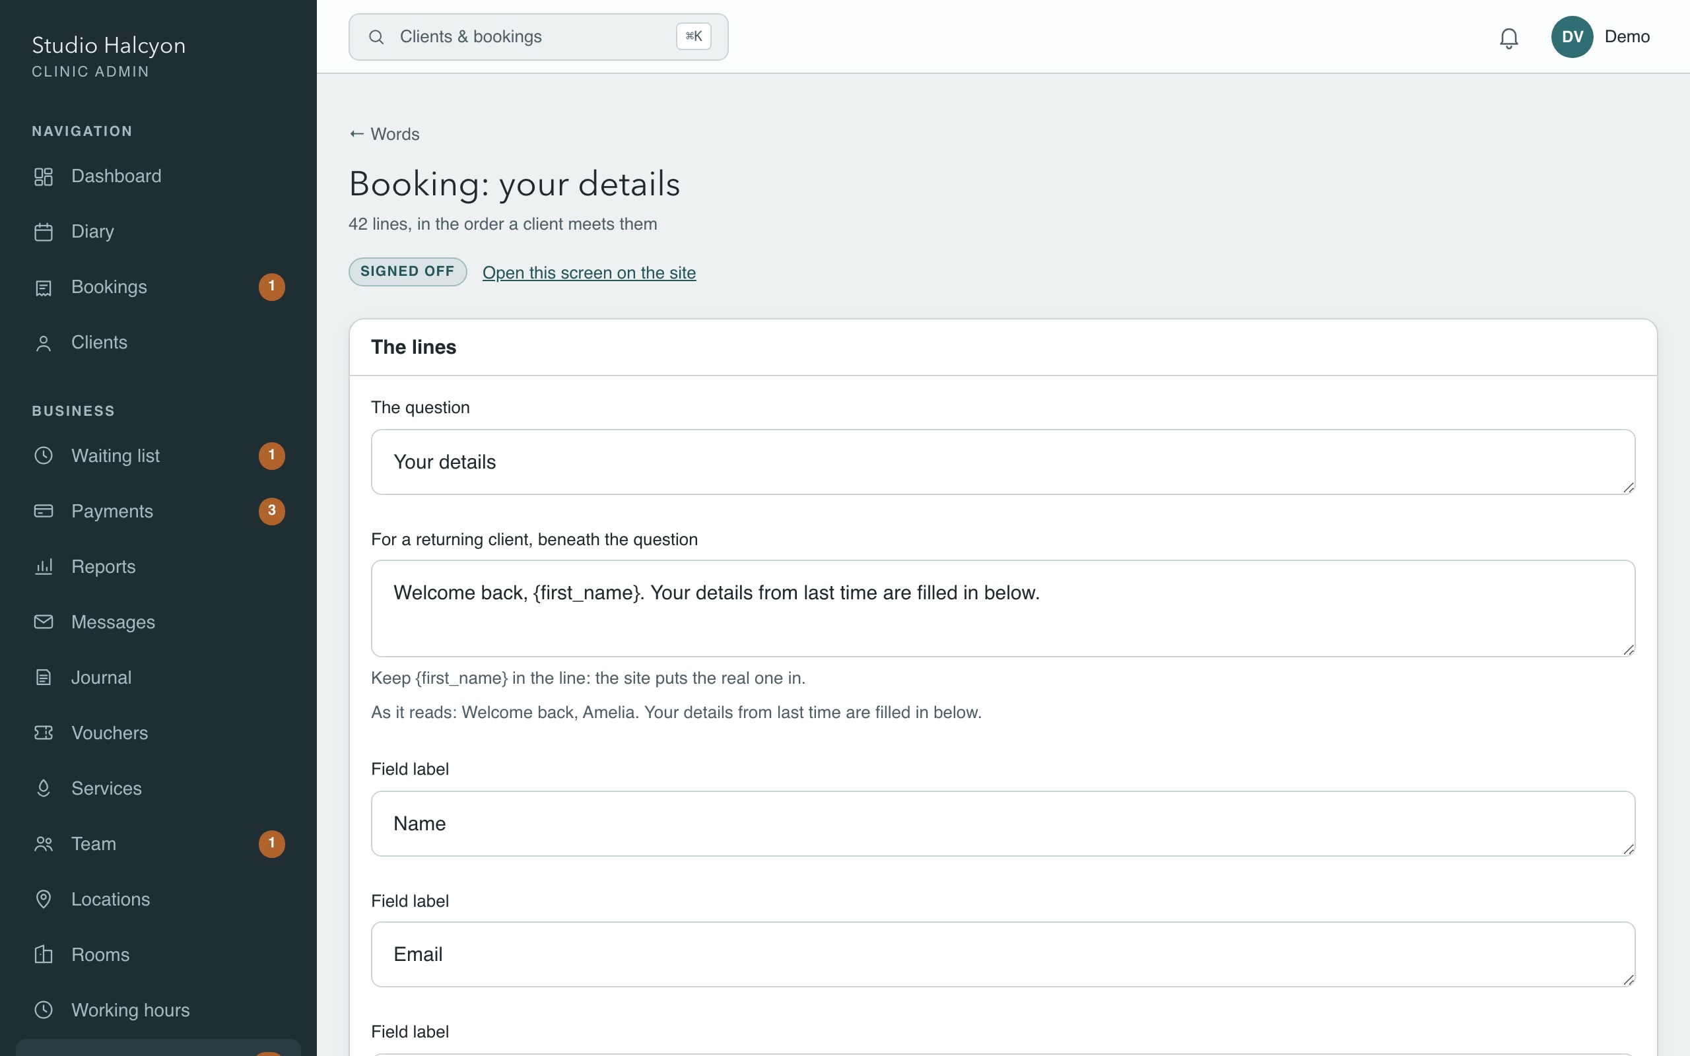This screenshot has width=1690, height=1056.
Task: Click the Team notification badge
Action: click(x=272, y=843)
